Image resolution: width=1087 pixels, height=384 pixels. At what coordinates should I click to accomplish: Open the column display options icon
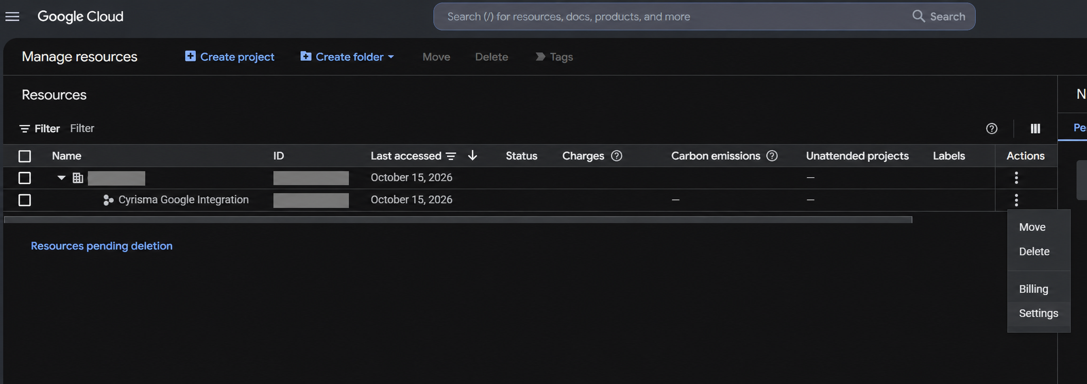tap(1035, 128)
